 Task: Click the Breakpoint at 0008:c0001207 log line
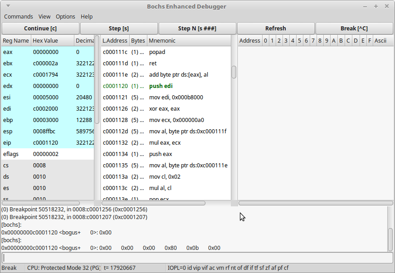74,217
